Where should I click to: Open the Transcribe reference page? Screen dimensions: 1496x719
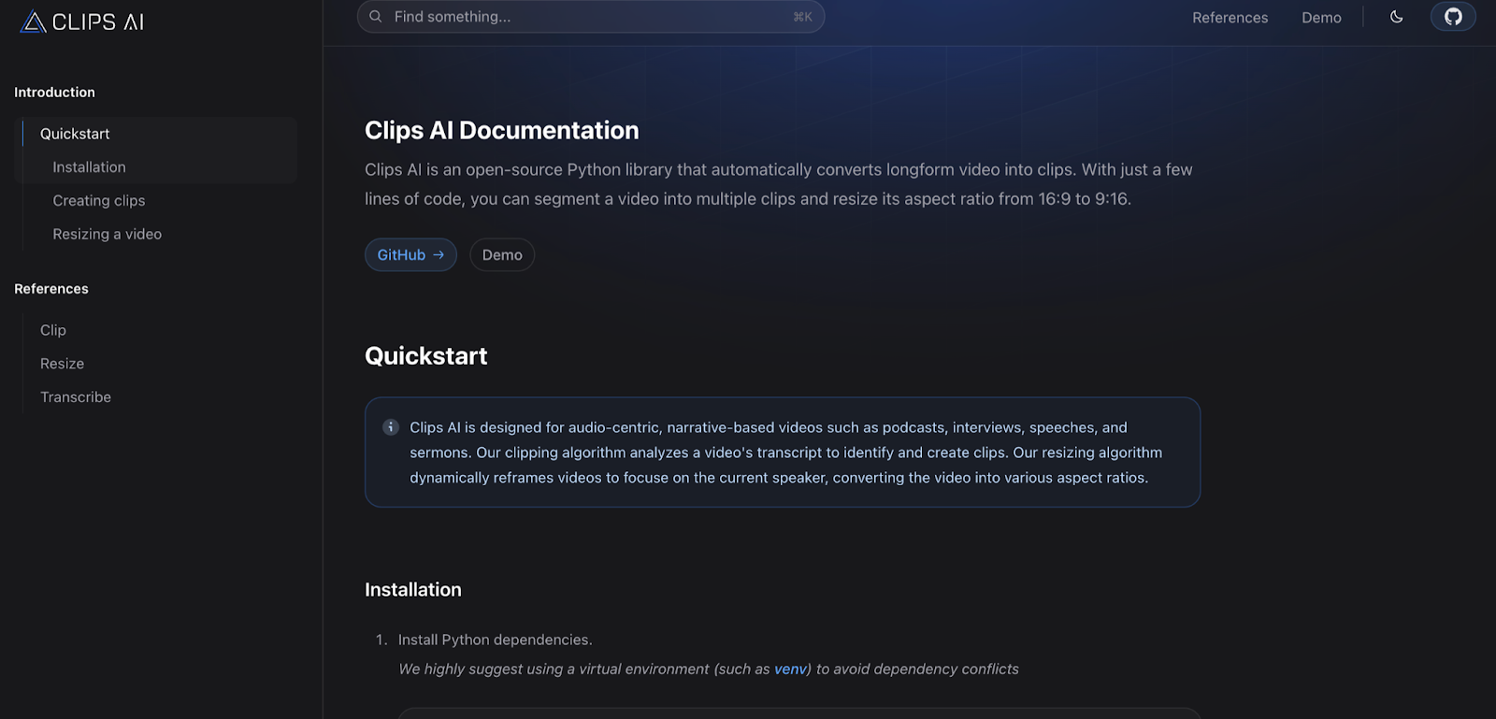click(x=76, y=397)
